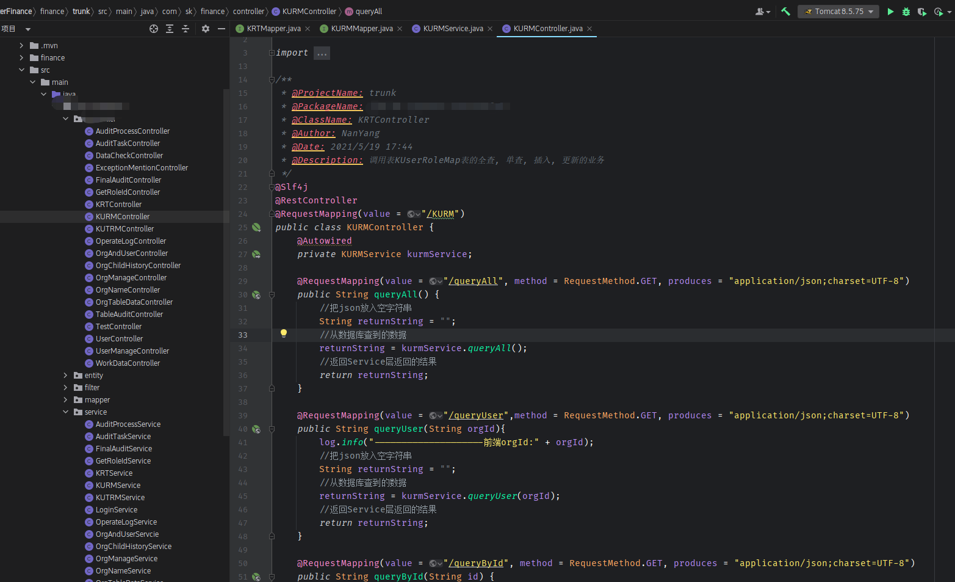955x582 pixels.
Task: Expand the filter package
Action: pyautogui.click(x=65, y=388)
